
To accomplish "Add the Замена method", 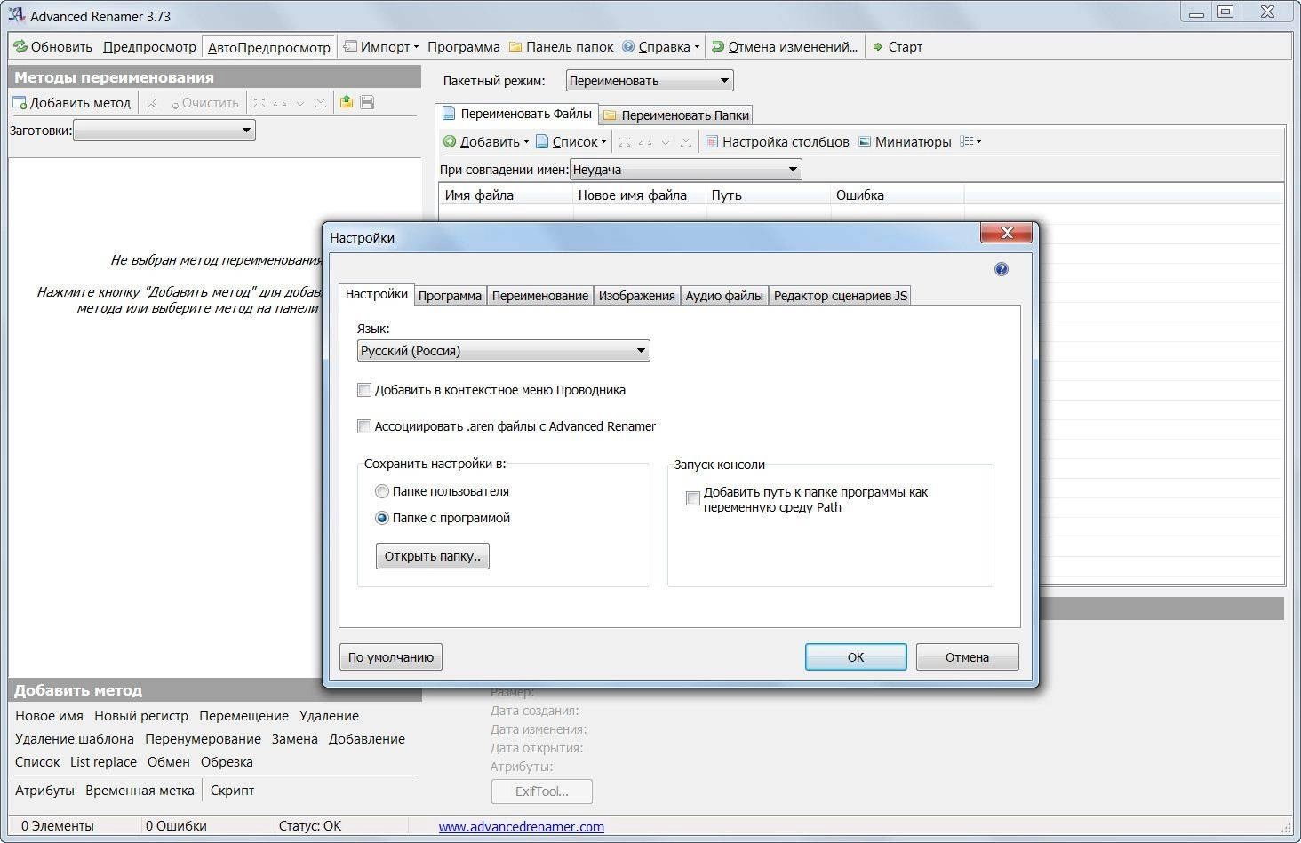I will coord(295,739).
